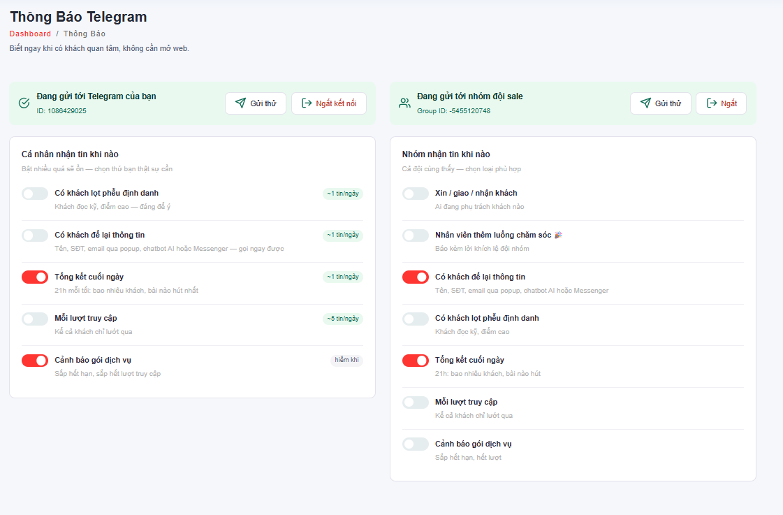This screenshot has height=515, width=783.
Task: Click the group users icon beside sale team status
Action: click(404, 103)
